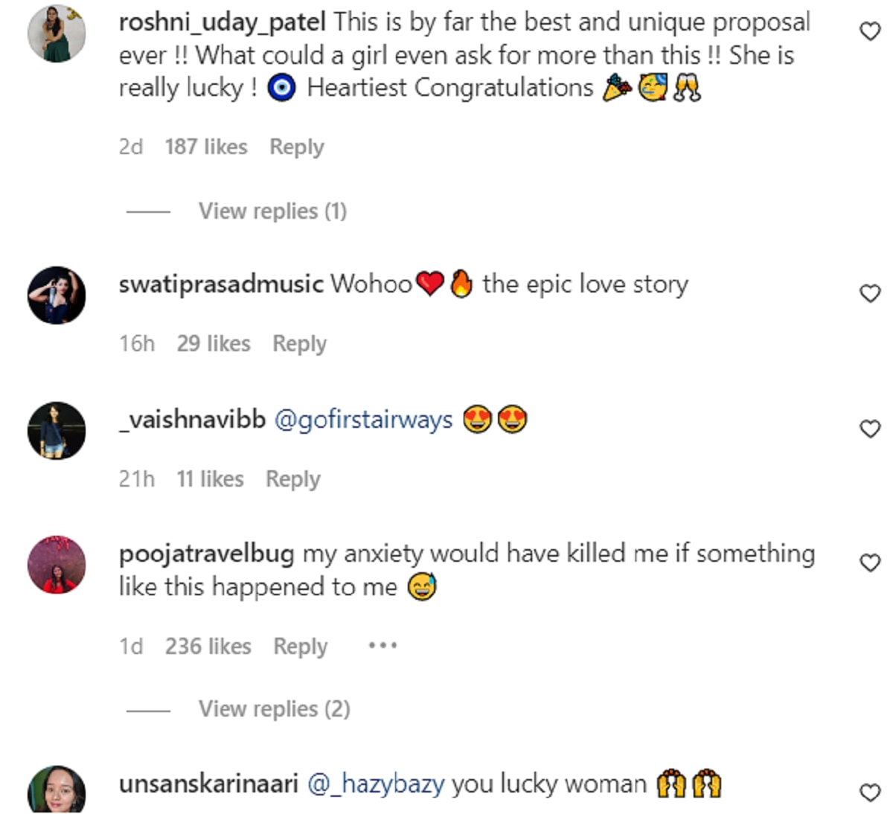Open poojatravelbug's profile avatar
893x814 pixels.
(57, 565)
